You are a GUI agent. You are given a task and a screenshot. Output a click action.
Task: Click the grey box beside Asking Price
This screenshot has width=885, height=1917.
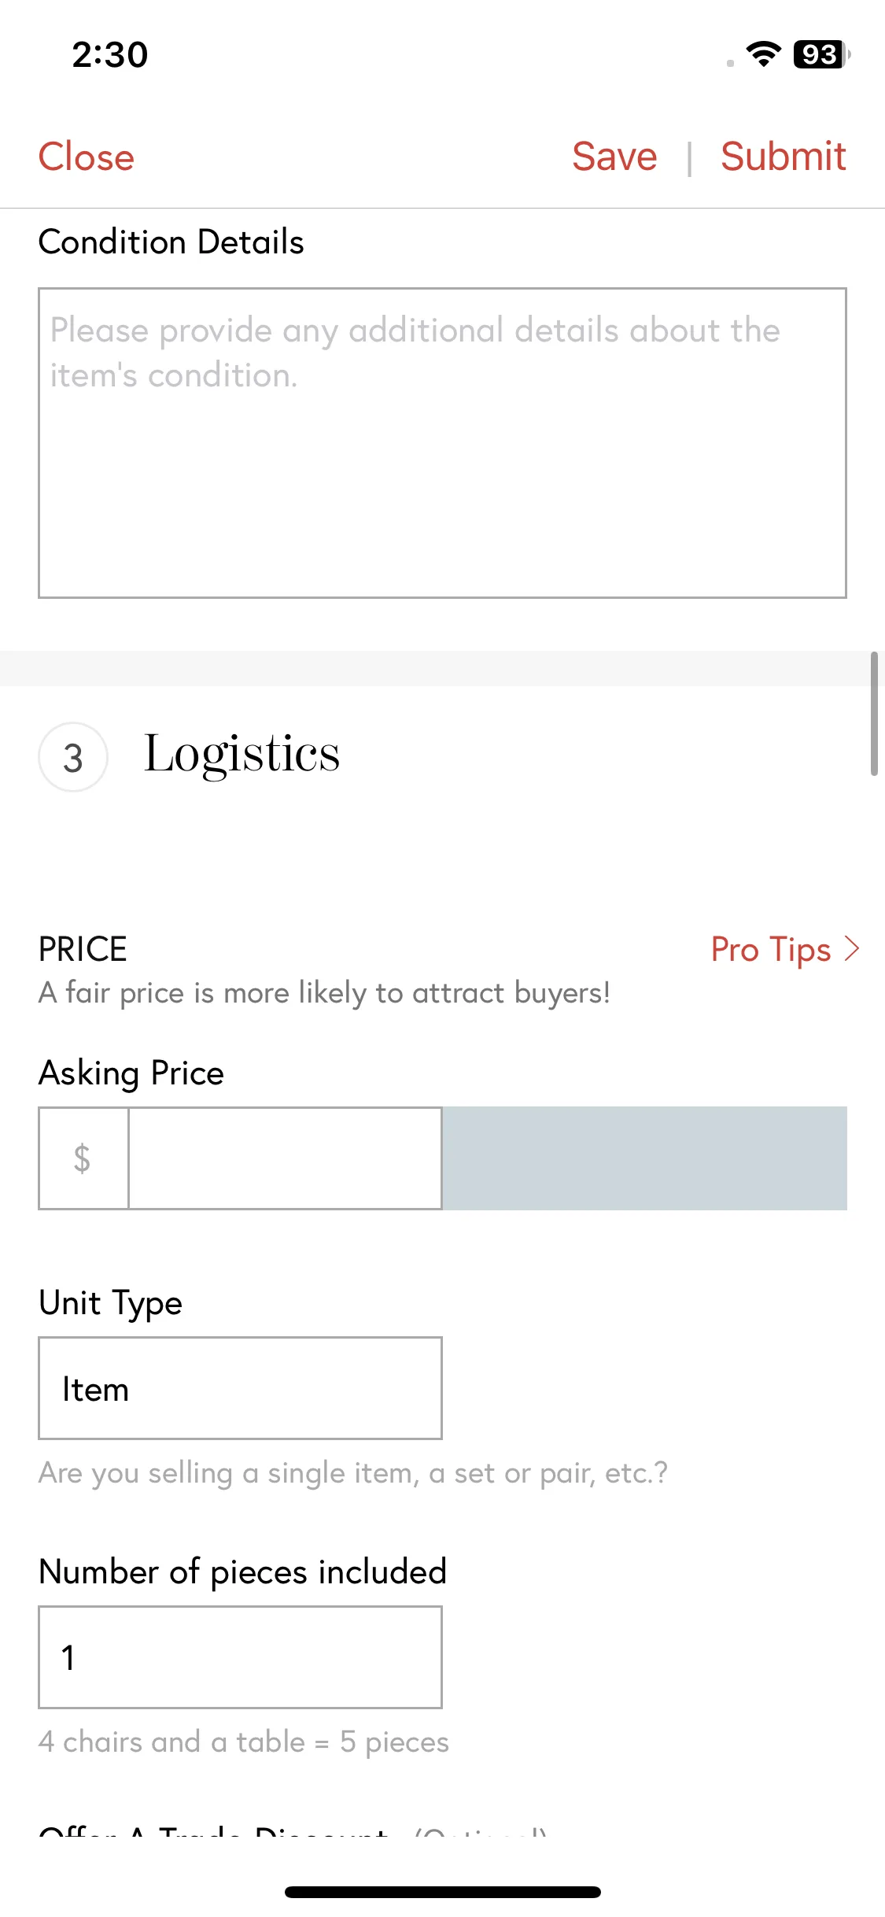644,1158
